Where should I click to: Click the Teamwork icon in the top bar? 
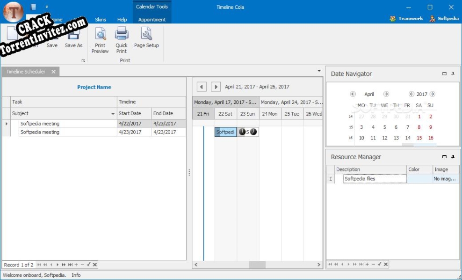(391, 18)
